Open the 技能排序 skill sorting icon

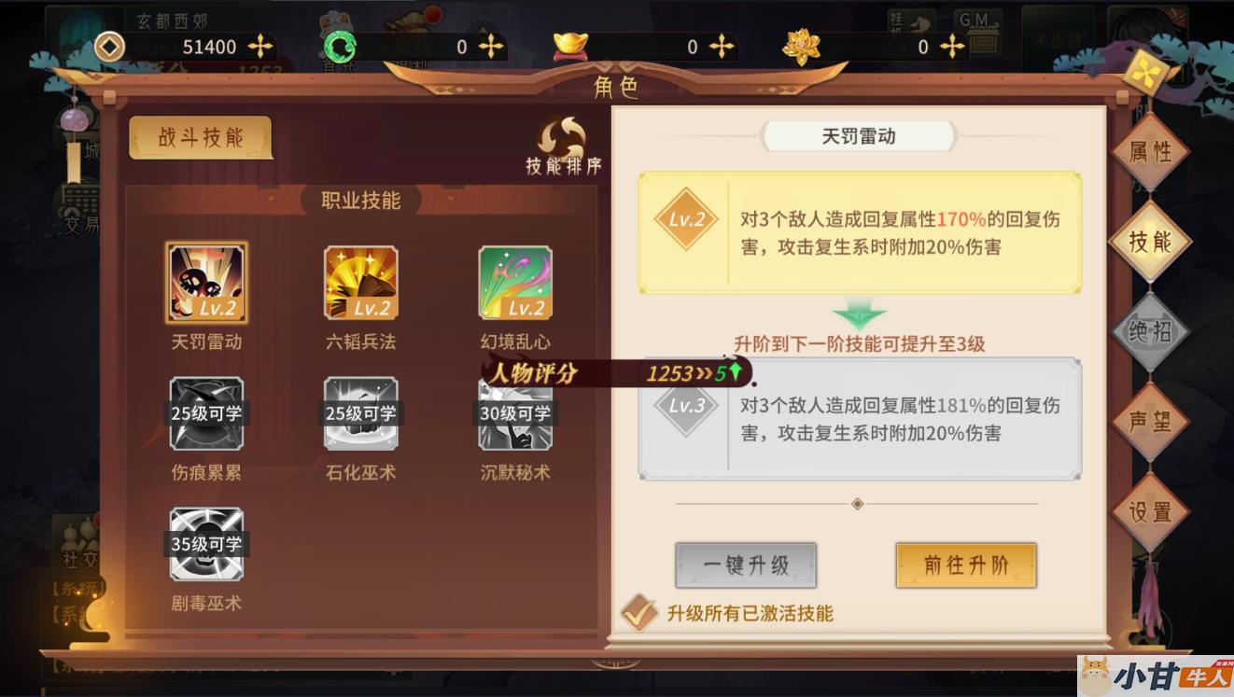point(563,146)
